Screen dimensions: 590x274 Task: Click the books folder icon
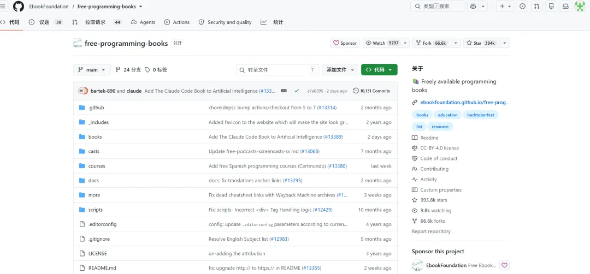[x=82, y=137]
